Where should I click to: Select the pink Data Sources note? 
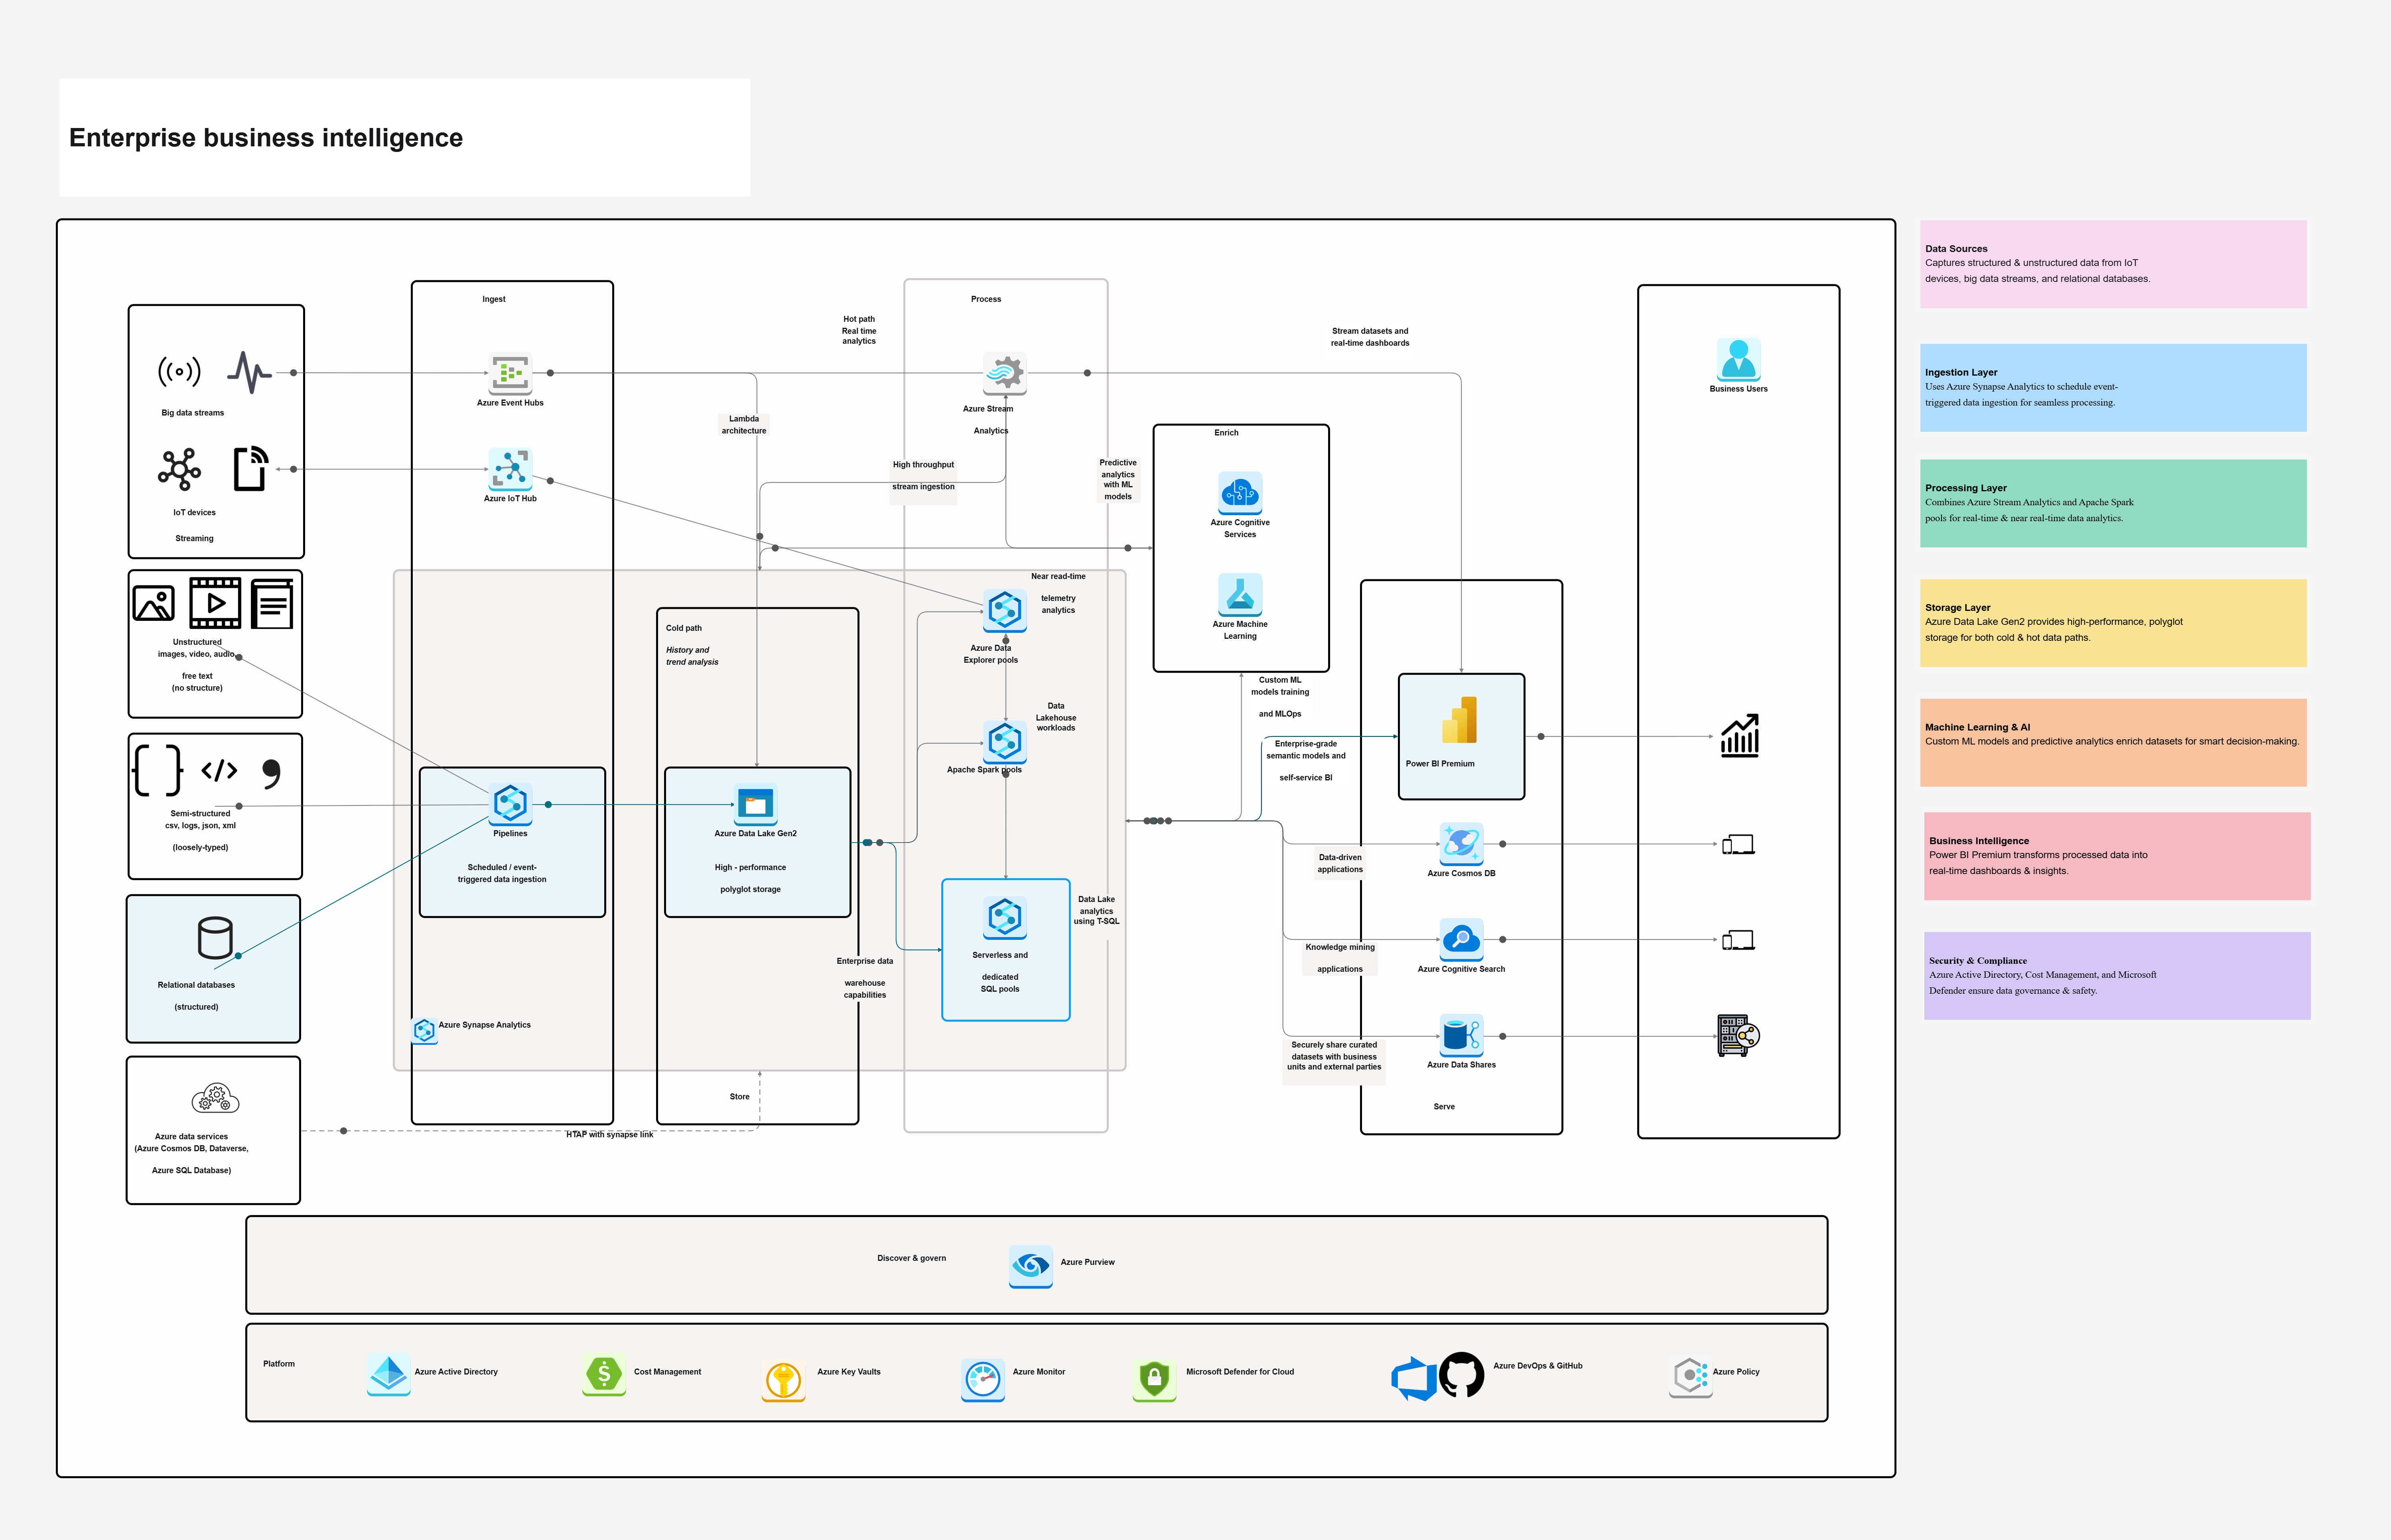coord(2113,264)
